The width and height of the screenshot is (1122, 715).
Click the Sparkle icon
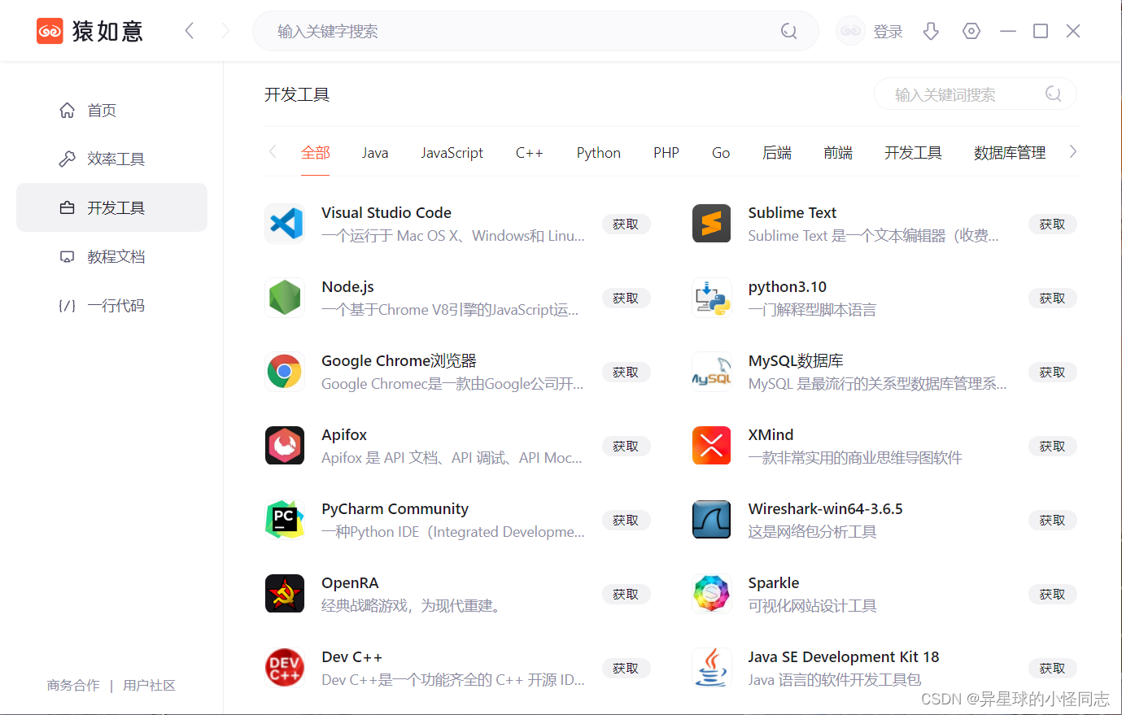coord(712,594)
